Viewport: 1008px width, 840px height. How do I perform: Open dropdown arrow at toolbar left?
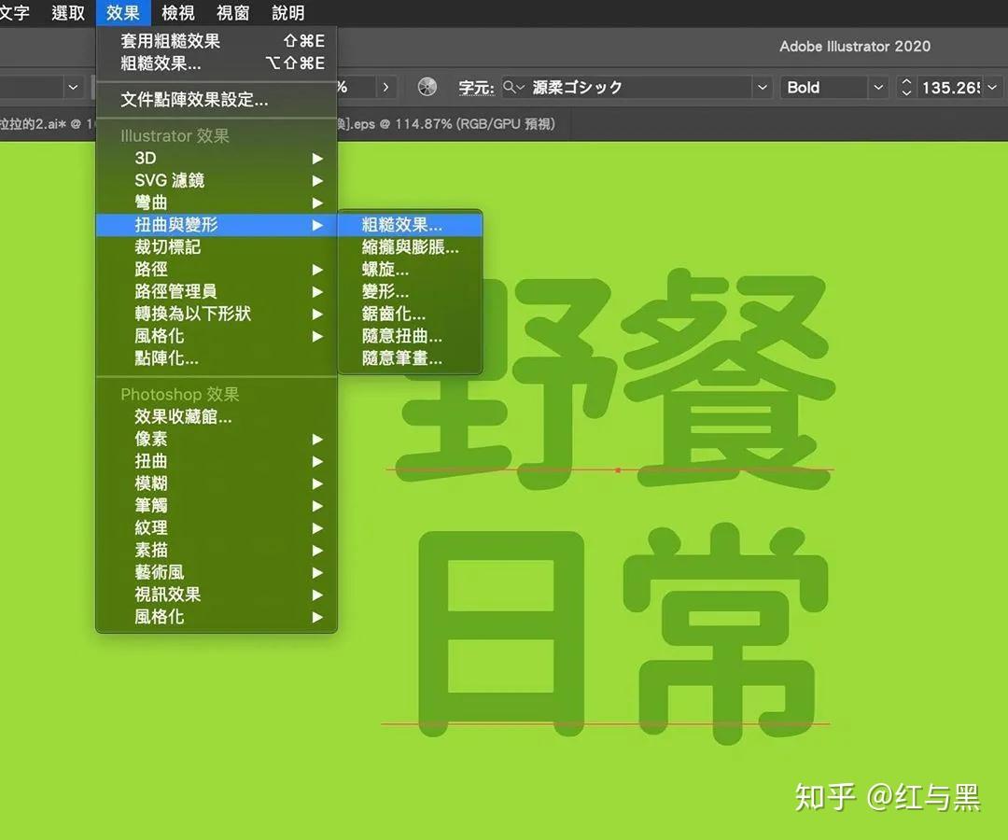click(73, 87)
